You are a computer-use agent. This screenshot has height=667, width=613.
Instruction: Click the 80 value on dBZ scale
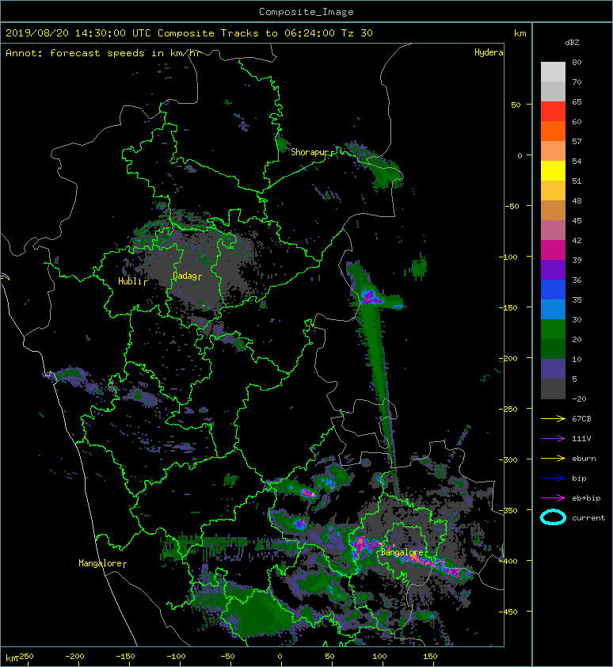577,62
